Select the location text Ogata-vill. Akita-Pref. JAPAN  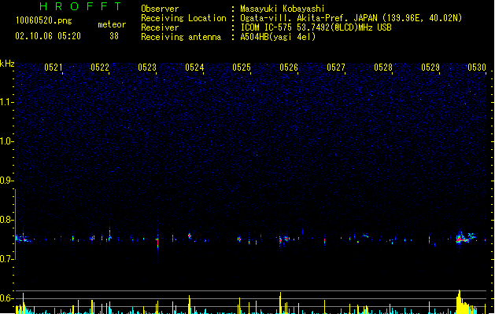pos(309,18)
